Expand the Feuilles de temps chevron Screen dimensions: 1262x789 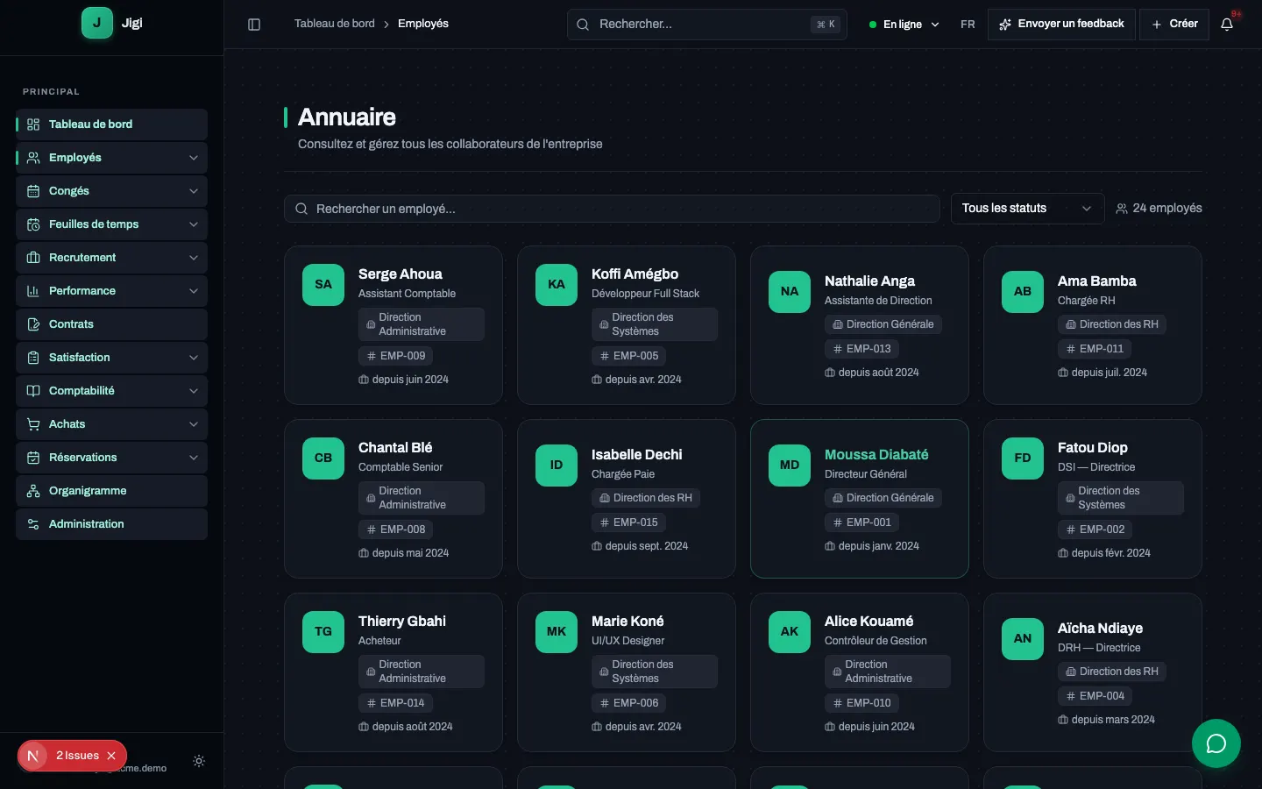[194, 224]
